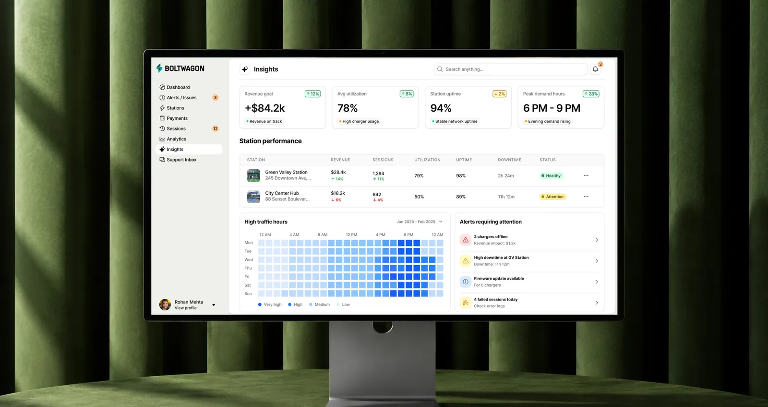This screenshot has width=768, height=407.
Task: Click the Medium legend color dot
Action: (x=311, y=304)
